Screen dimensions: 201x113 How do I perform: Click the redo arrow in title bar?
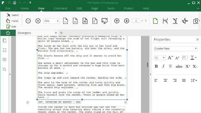click(24, 3)
